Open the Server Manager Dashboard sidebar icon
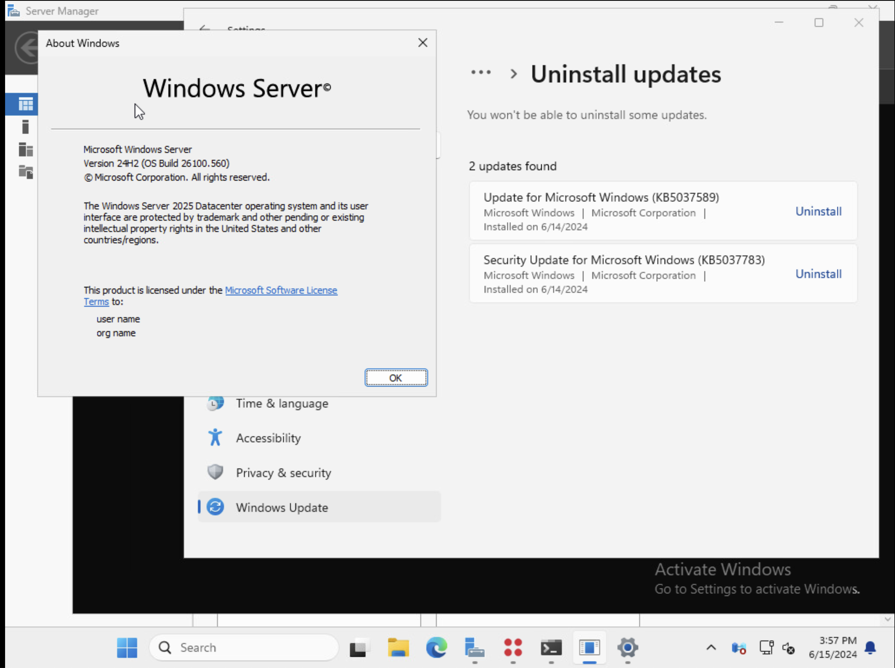Image resolution: width=895 pixels, height=668 pixels. pos(25,105)
